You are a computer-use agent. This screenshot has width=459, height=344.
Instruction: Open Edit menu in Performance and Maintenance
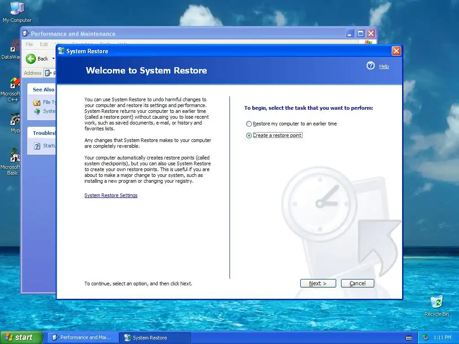point(44,44)
